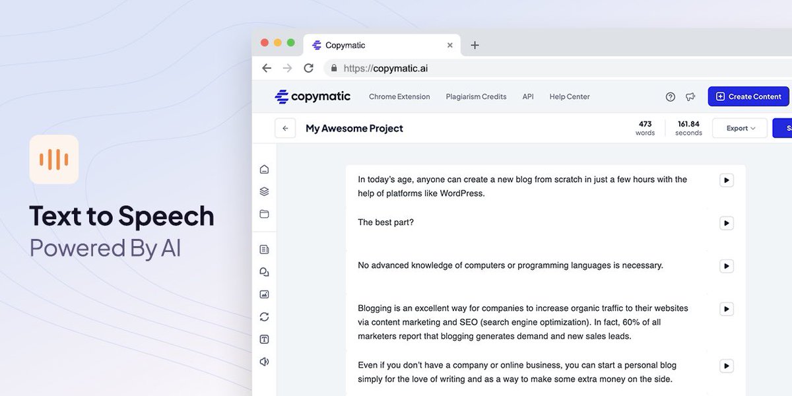Click the Copymatic logo in the header

(313, 96)
